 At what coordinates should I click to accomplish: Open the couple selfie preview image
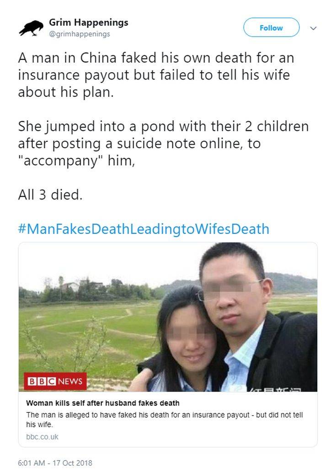[x=168, y=317]
